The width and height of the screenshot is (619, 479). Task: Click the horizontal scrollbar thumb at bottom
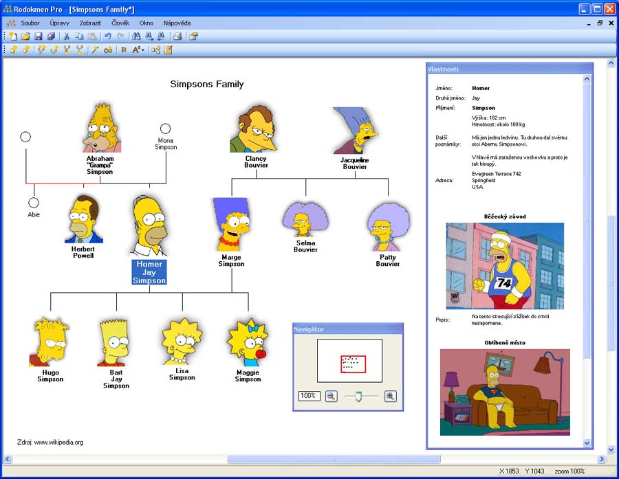coord(334,459)
